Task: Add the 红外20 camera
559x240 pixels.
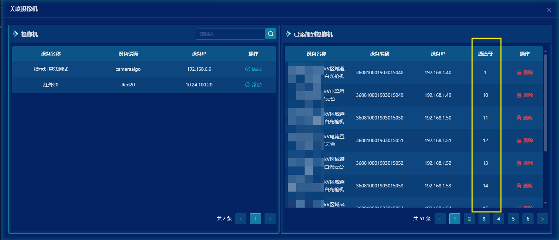Action: (253, 85)
